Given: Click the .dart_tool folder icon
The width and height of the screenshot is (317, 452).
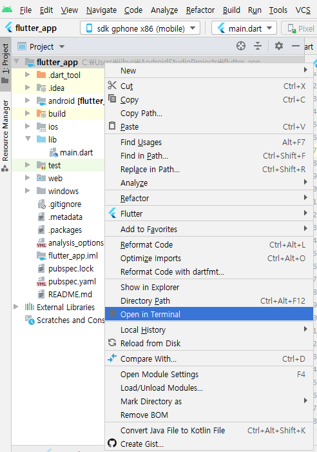Looking at the screenshot, I should [x=41, y=75].
